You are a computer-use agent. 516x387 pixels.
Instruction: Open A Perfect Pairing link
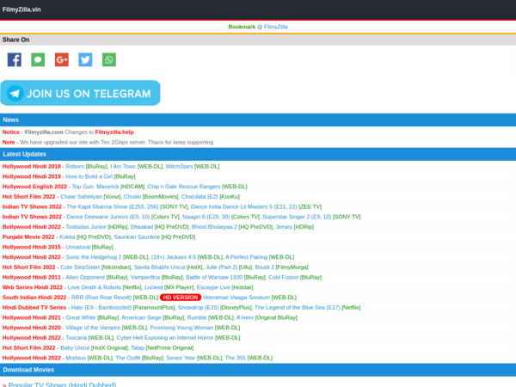[x=247, y=257]
